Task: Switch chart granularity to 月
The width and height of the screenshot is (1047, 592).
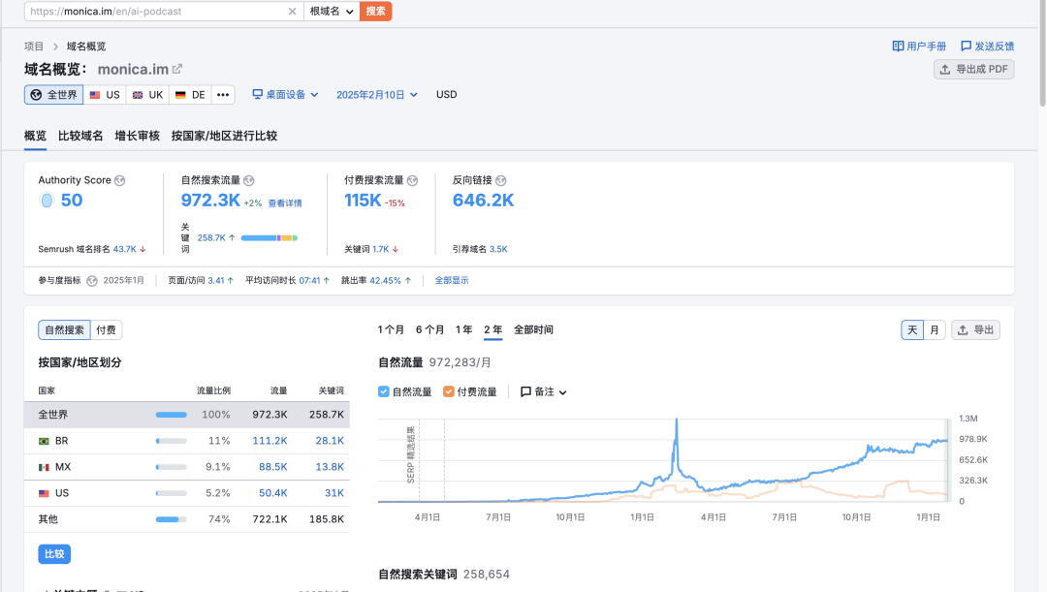Action: [935, 329]
